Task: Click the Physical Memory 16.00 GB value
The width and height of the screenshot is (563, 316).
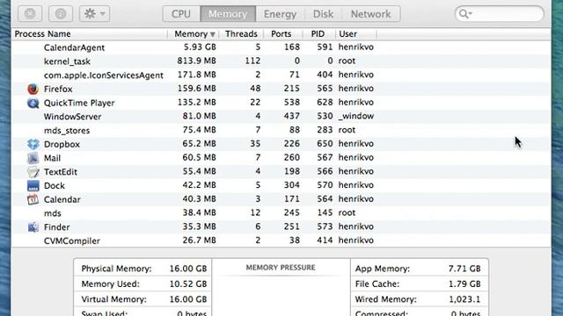Action: coord(187,269)
